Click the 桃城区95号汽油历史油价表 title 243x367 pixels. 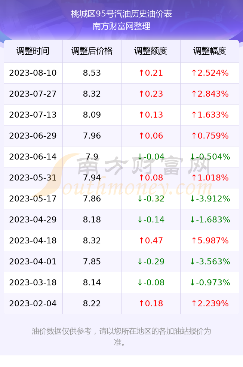121,14
